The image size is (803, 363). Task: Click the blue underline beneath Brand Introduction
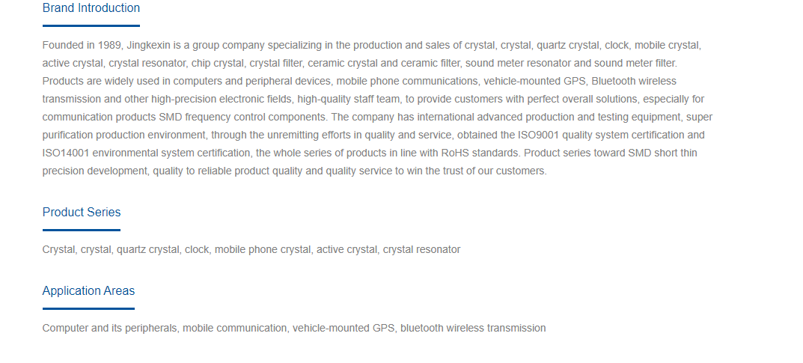(91, 25)
